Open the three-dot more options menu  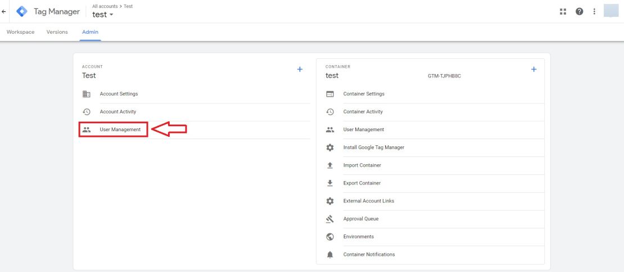tap(594, 12)
